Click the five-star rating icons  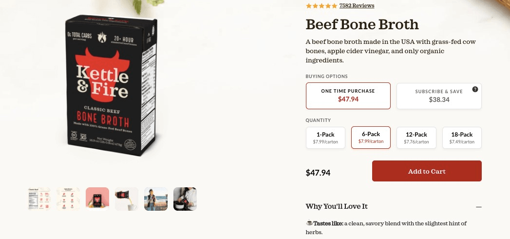click(321, 6)
